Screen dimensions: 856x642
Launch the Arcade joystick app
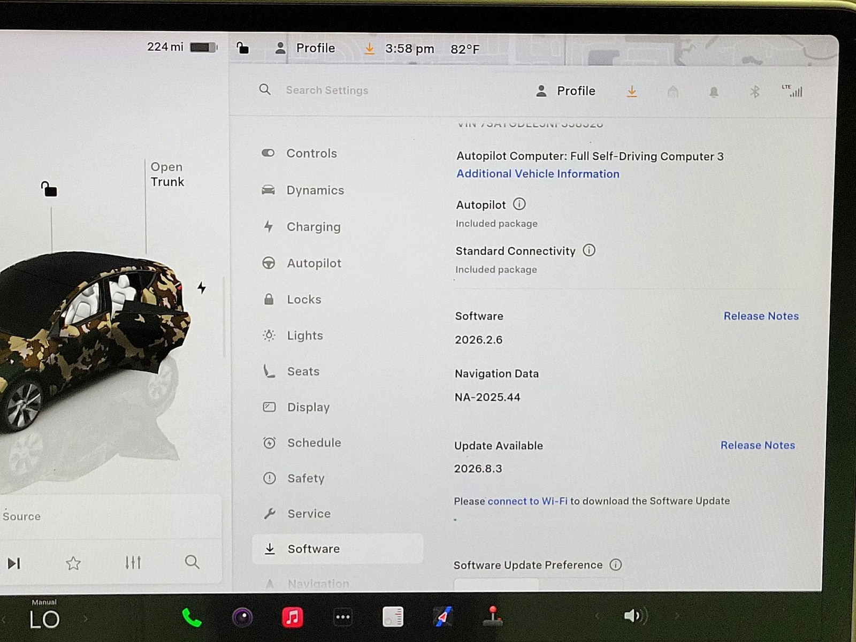(x=493, y=616)
